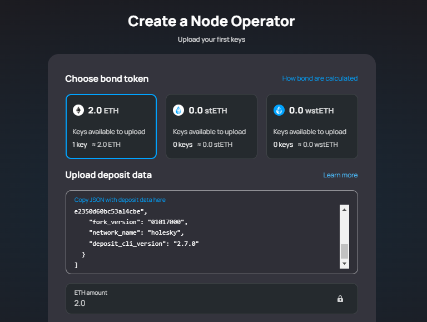Click the stETH droplet token icon

[178, 110]
